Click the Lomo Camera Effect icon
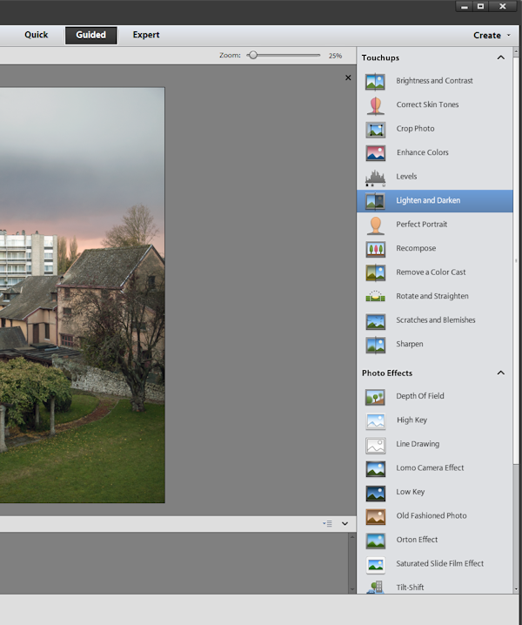 point(375,468)
